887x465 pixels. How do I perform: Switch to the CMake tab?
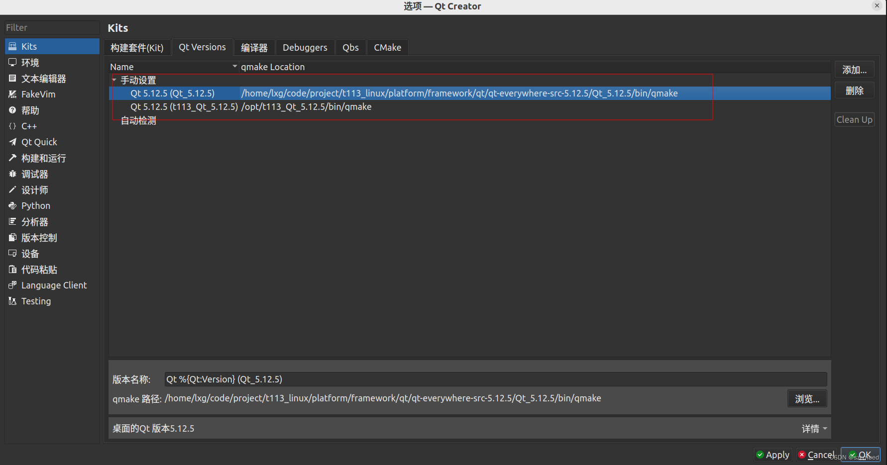(388, 47)
